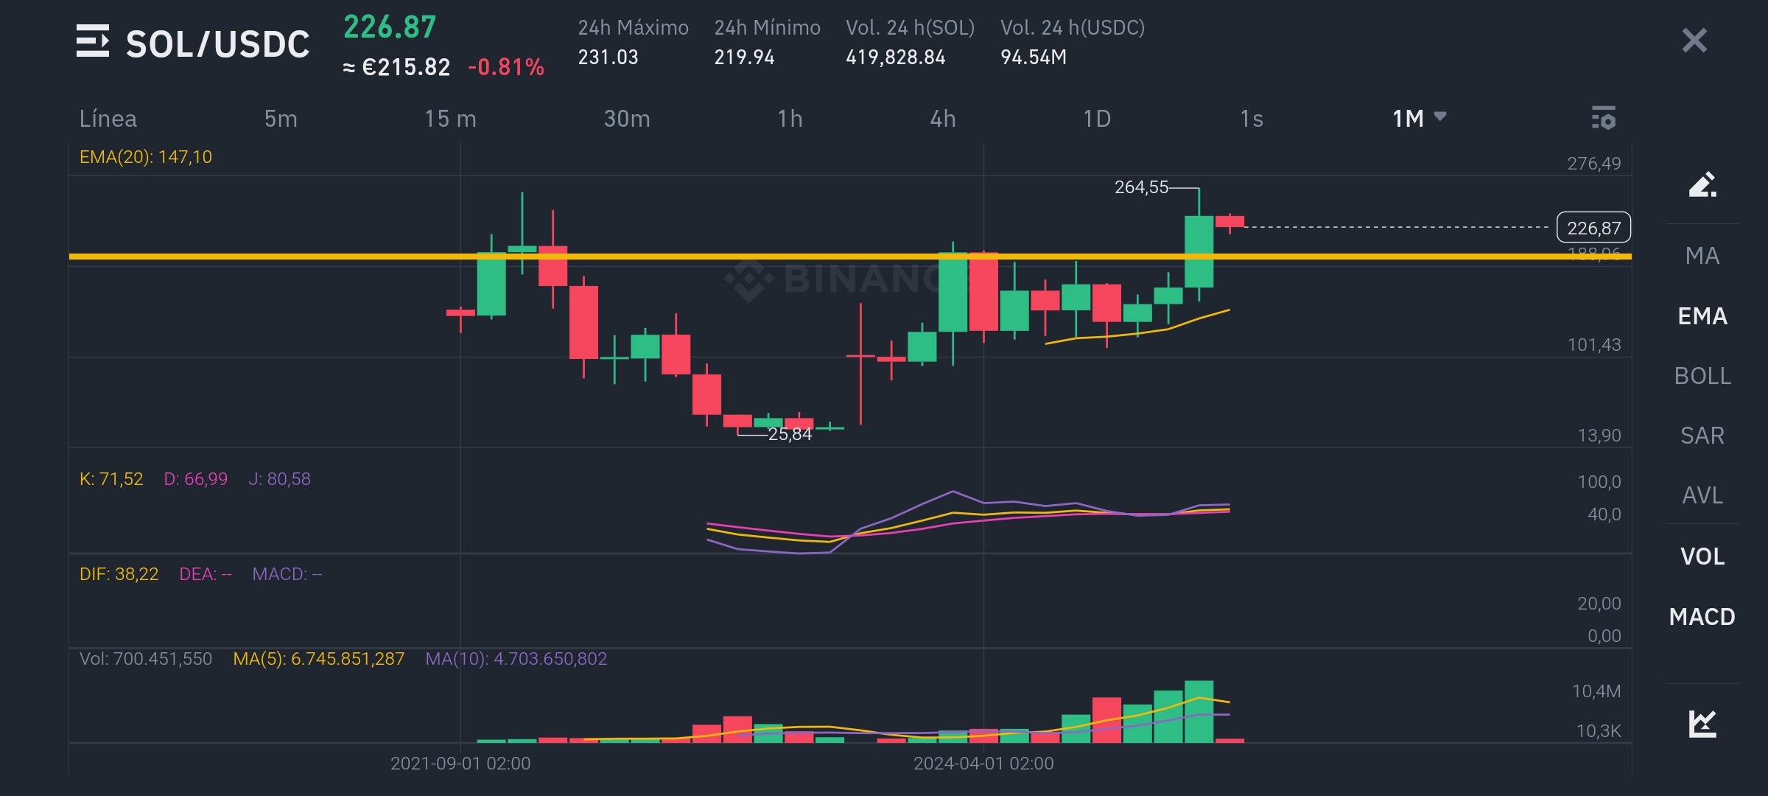
Task: Open the chart analysis icon at bottom right
Action: (1702, 723)
